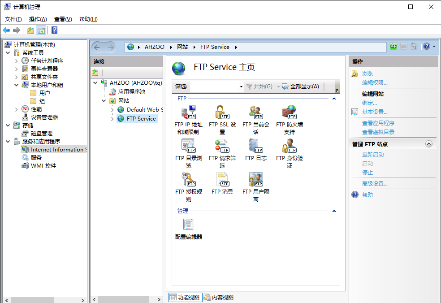Expand the 任务计划程序 tree node
This screenshot has height=303, width=441.
[16, 61]
